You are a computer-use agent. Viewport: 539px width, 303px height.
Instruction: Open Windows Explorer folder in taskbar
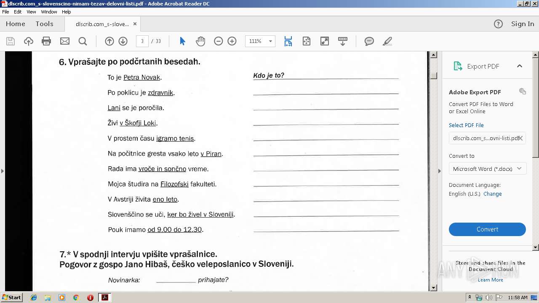click(x=48, y=298)
